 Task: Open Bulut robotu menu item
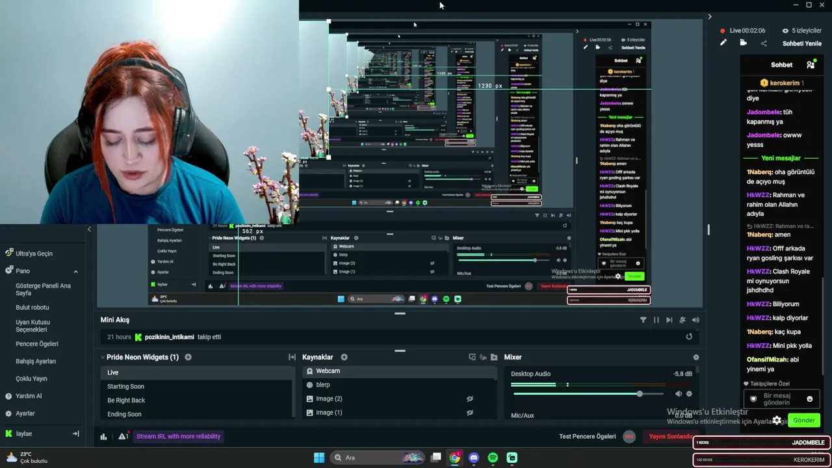pyautogui.click(x=32, y=307)
